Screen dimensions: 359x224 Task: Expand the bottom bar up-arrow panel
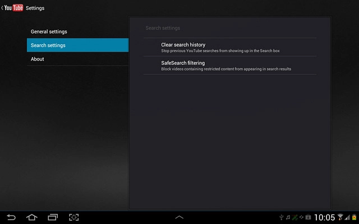click(179, 217)
